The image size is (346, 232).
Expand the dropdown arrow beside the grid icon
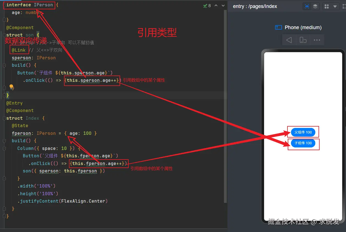[335, 6]
